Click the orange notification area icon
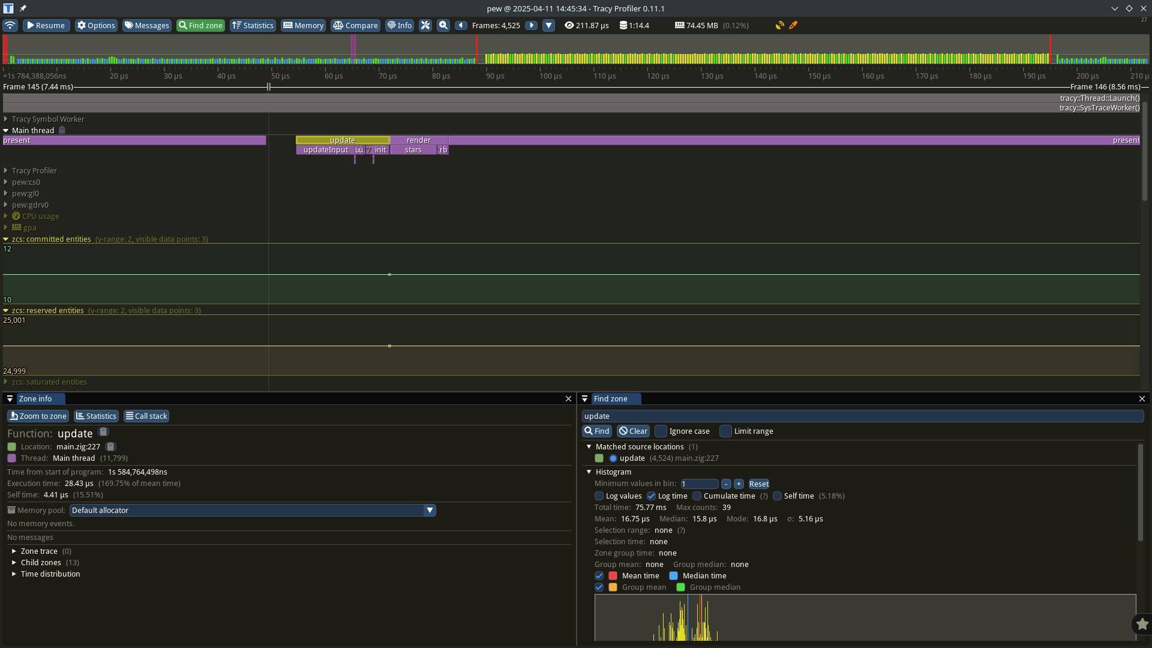This screenshot has width=1152, height=648. pyautogui.click(x=779, y=25)
